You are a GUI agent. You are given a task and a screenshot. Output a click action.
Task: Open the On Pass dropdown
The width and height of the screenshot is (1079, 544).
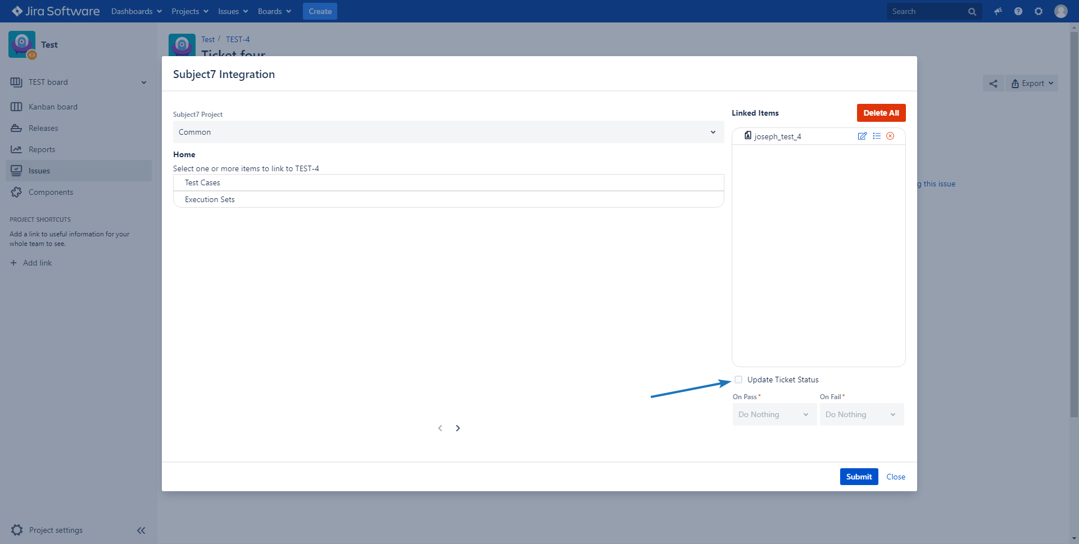[774, 415]
